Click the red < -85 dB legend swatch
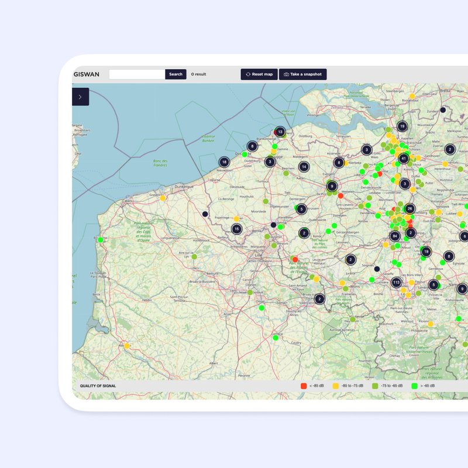This screenshot has width=468, height=468. tap(304, 386)
